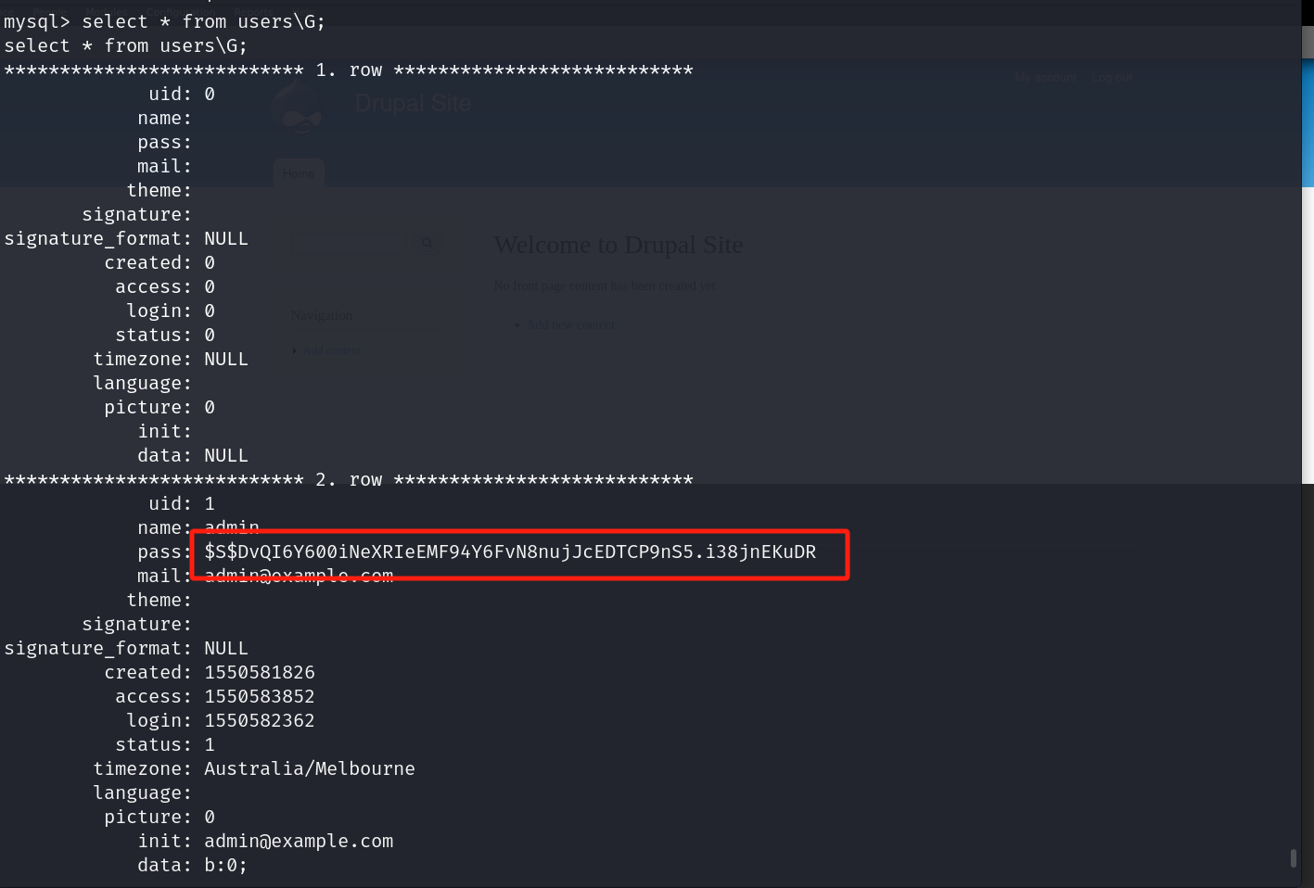Click the Navigation block heading
Image resolution: width=1314 pixels, height=888 pixels.
pyautogui.click(x=321, y=315)
